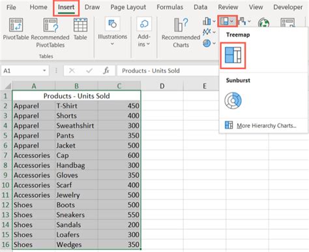Select column B header
This screenshot has height=252, width=309.
[76, 86]
